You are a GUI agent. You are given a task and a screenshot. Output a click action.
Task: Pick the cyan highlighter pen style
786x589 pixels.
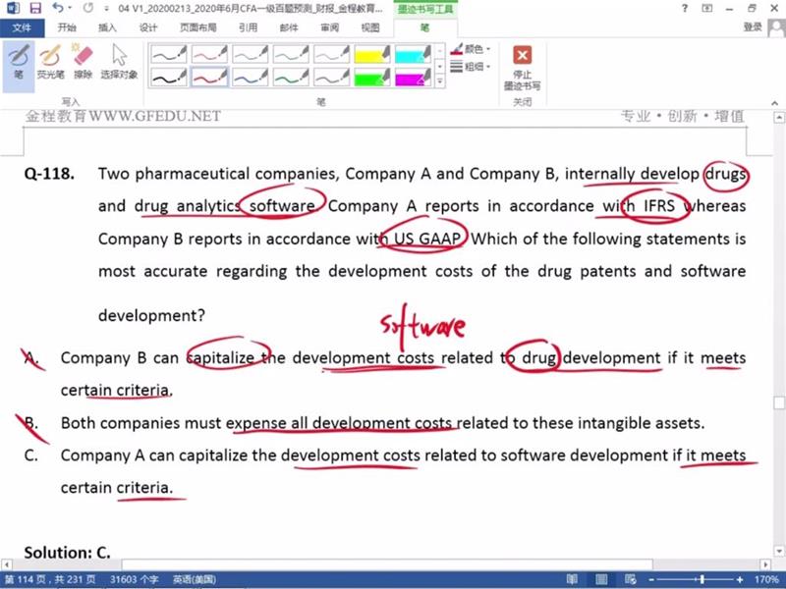(414, 53)
